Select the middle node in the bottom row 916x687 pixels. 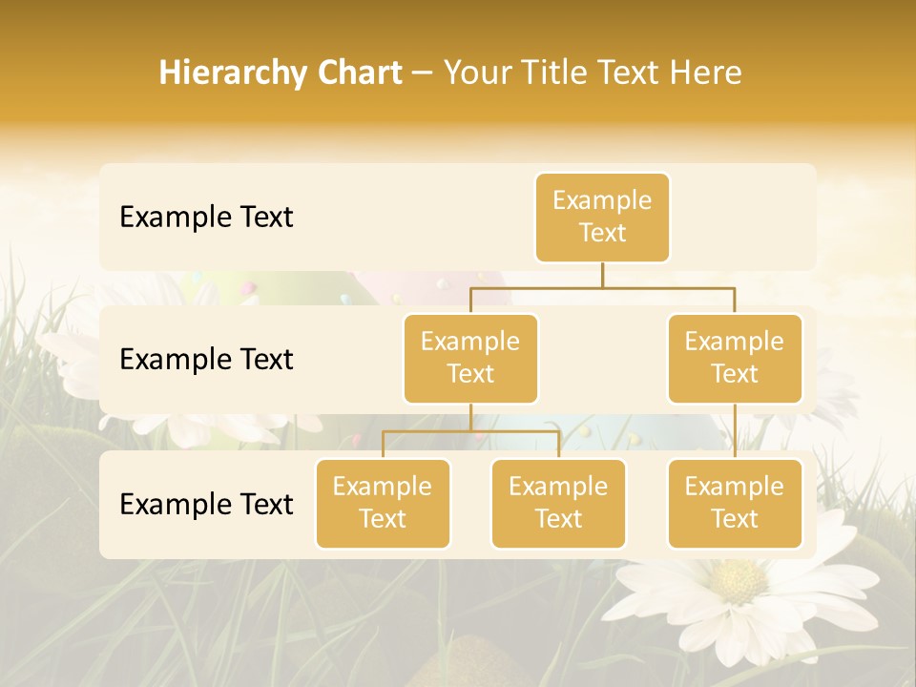558,504
